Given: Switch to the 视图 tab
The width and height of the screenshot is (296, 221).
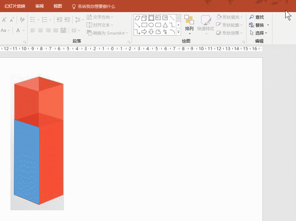Looking at the screenshot, I should pyautogui.click(x=58, y=6).
